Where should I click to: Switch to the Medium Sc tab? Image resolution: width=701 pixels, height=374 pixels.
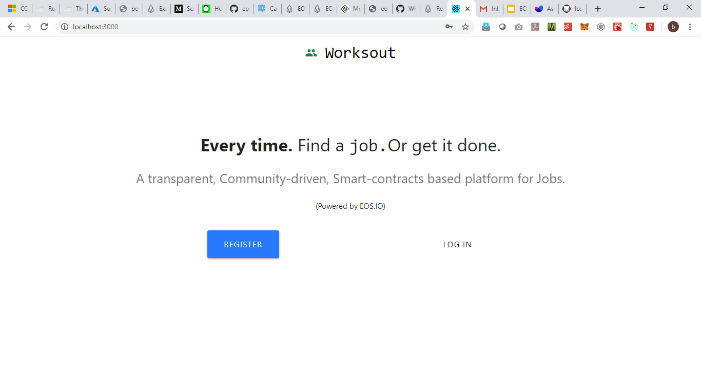[184, 9]
